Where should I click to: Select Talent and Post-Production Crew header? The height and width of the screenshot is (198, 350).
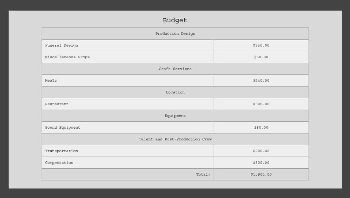pos(175,139)
